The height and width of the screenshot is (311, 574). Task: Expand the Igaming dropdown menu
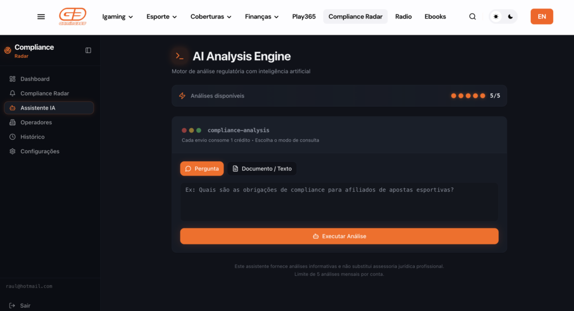click(118, 17)
